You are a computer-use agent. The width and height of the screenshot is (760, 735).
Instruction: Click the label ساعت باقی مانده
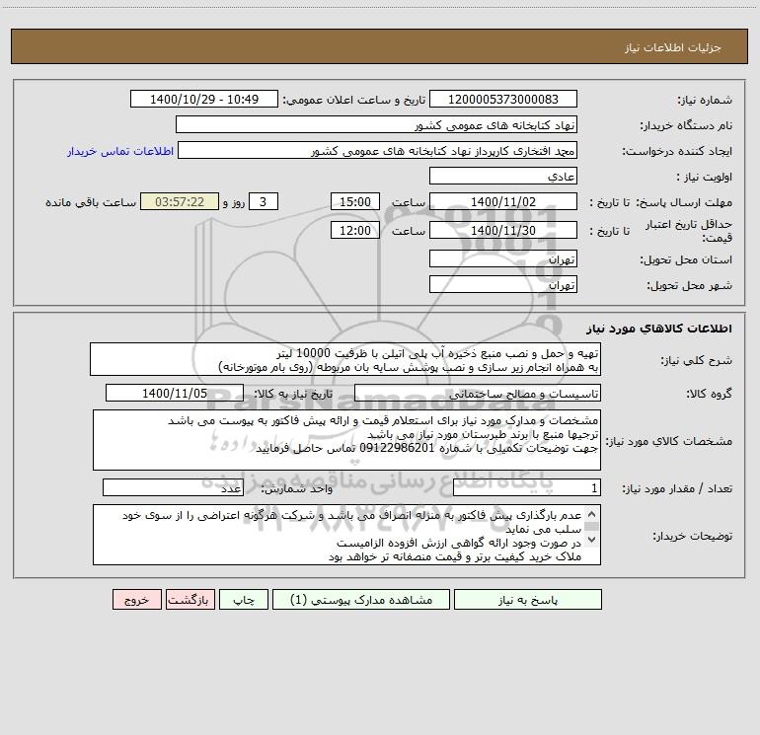point(91,202)
